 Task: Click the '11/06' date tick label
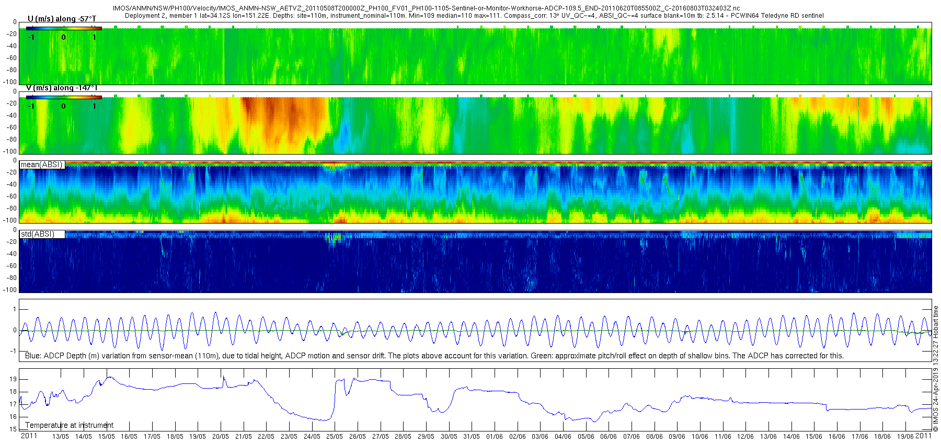(723, 437)
